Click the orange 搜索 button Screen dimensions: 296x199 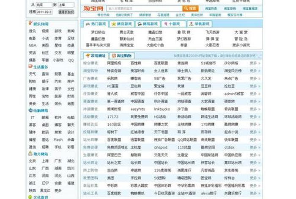click(x=190, y=8)
